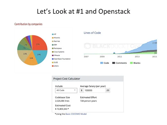Click the OpenStack Foundation legend entry
Image resolution: width=167 pixels, height=125 pixels.
tap(61, 59)
